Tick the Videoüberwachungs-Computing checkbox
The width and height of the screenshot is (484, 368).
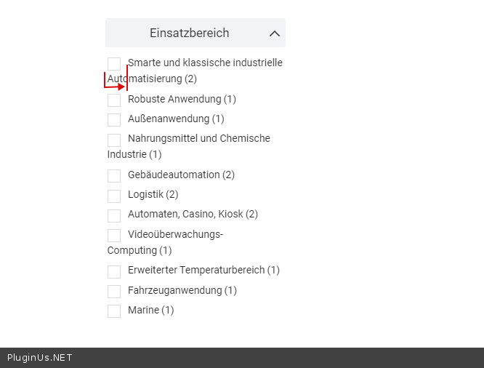click(114, 236)
